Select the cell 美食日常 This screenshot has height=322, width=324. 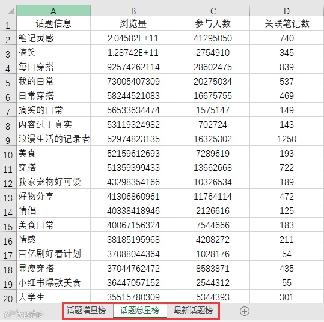click(x=53, y=225)
